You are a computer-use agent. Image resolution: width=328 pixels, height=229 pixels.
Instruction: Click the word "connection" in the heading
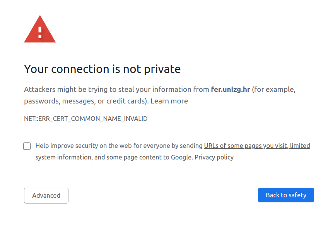coord(80,69)
